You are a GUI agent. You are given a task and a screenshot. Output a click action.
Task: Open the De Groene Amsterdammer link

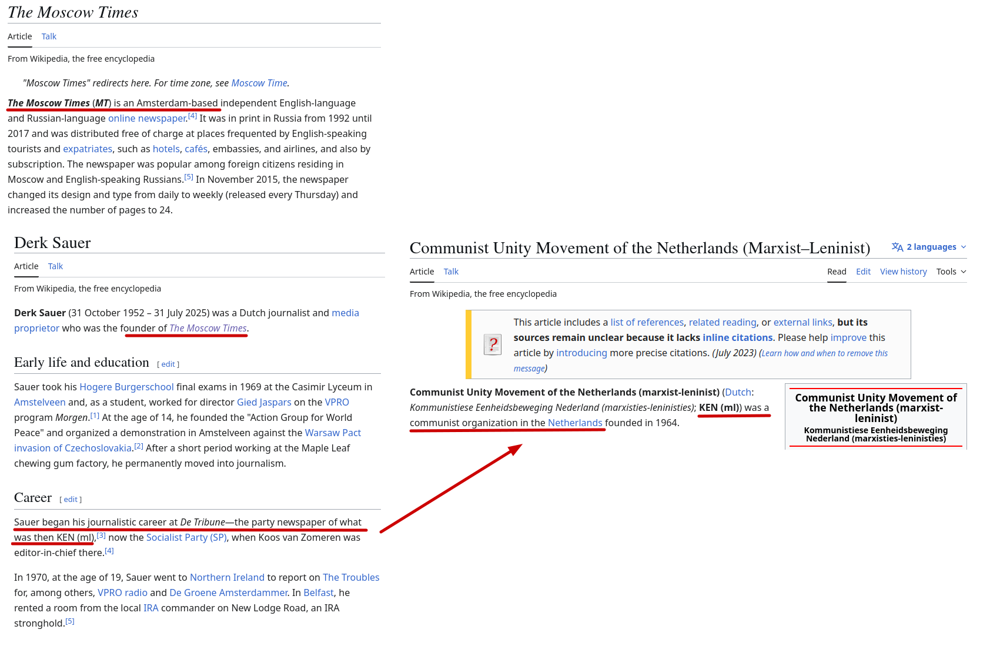click(x=229, y=593)
